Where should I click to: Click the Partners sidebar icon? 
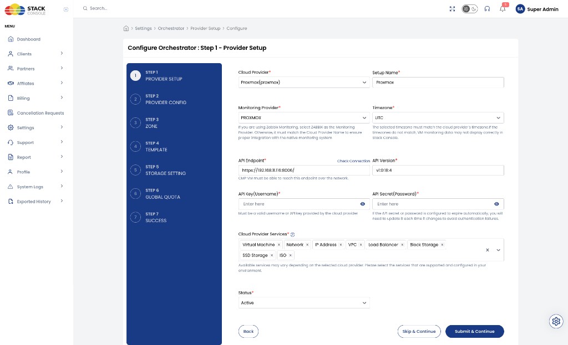[x=11, y=68]
